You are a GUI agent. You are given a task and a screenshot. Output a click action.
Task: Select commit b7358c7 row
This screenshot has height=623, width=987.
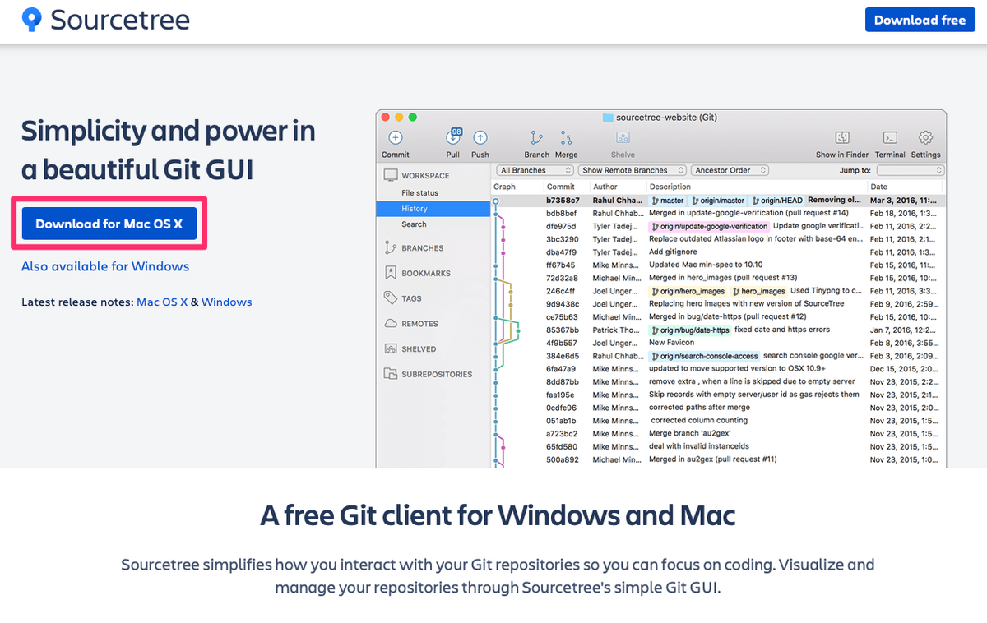click(718, 200)
